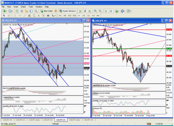Open the Tools menu

(x=31, y=7)
